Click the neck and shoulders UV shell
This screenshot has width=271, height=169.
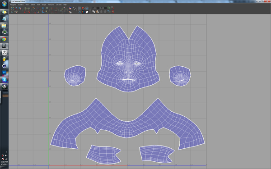coord(127,124)
